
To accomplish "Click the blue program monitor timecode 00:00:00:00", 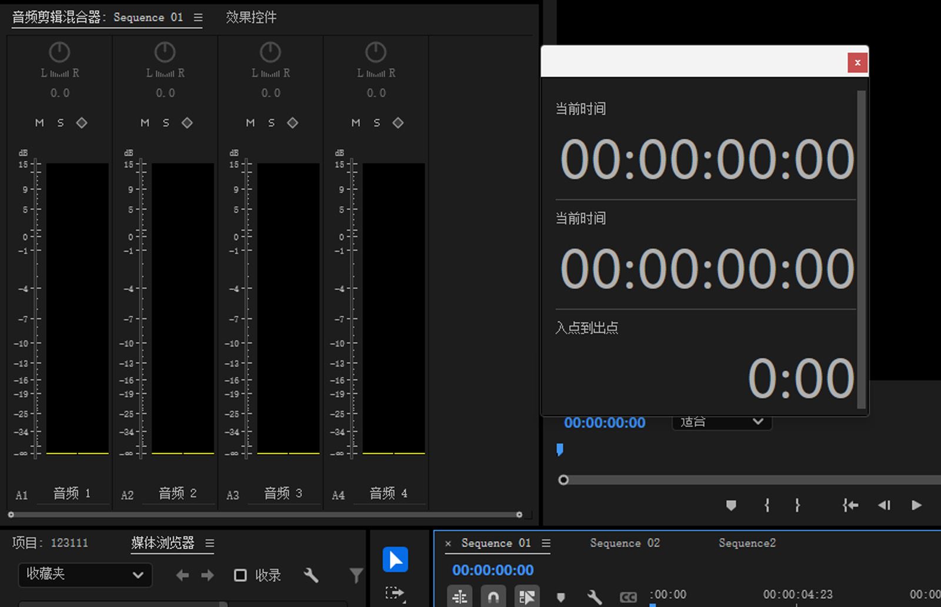I will (x=605, y=423).
